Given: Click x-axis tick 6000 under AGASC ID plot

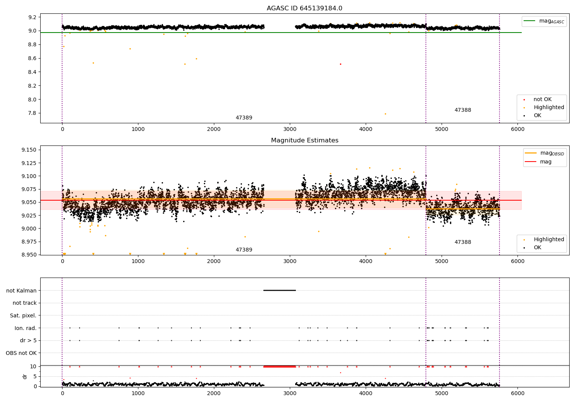Looking at the screenshot, I should click(517, 129).
